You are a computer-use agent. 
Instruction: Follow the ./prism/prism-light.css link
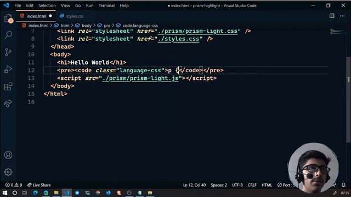point(197,31)
